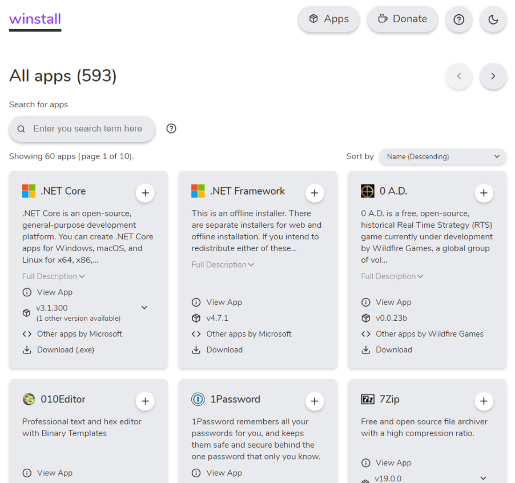Open the Apps page from the header
The image size is (515, 483).
coord(329,19)
